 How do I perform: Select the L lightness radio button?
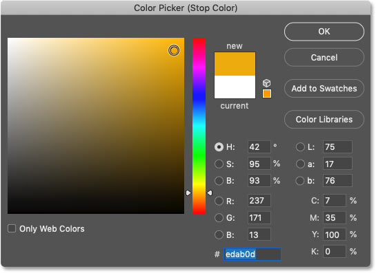pyautogui.click(x=300, y=146)
